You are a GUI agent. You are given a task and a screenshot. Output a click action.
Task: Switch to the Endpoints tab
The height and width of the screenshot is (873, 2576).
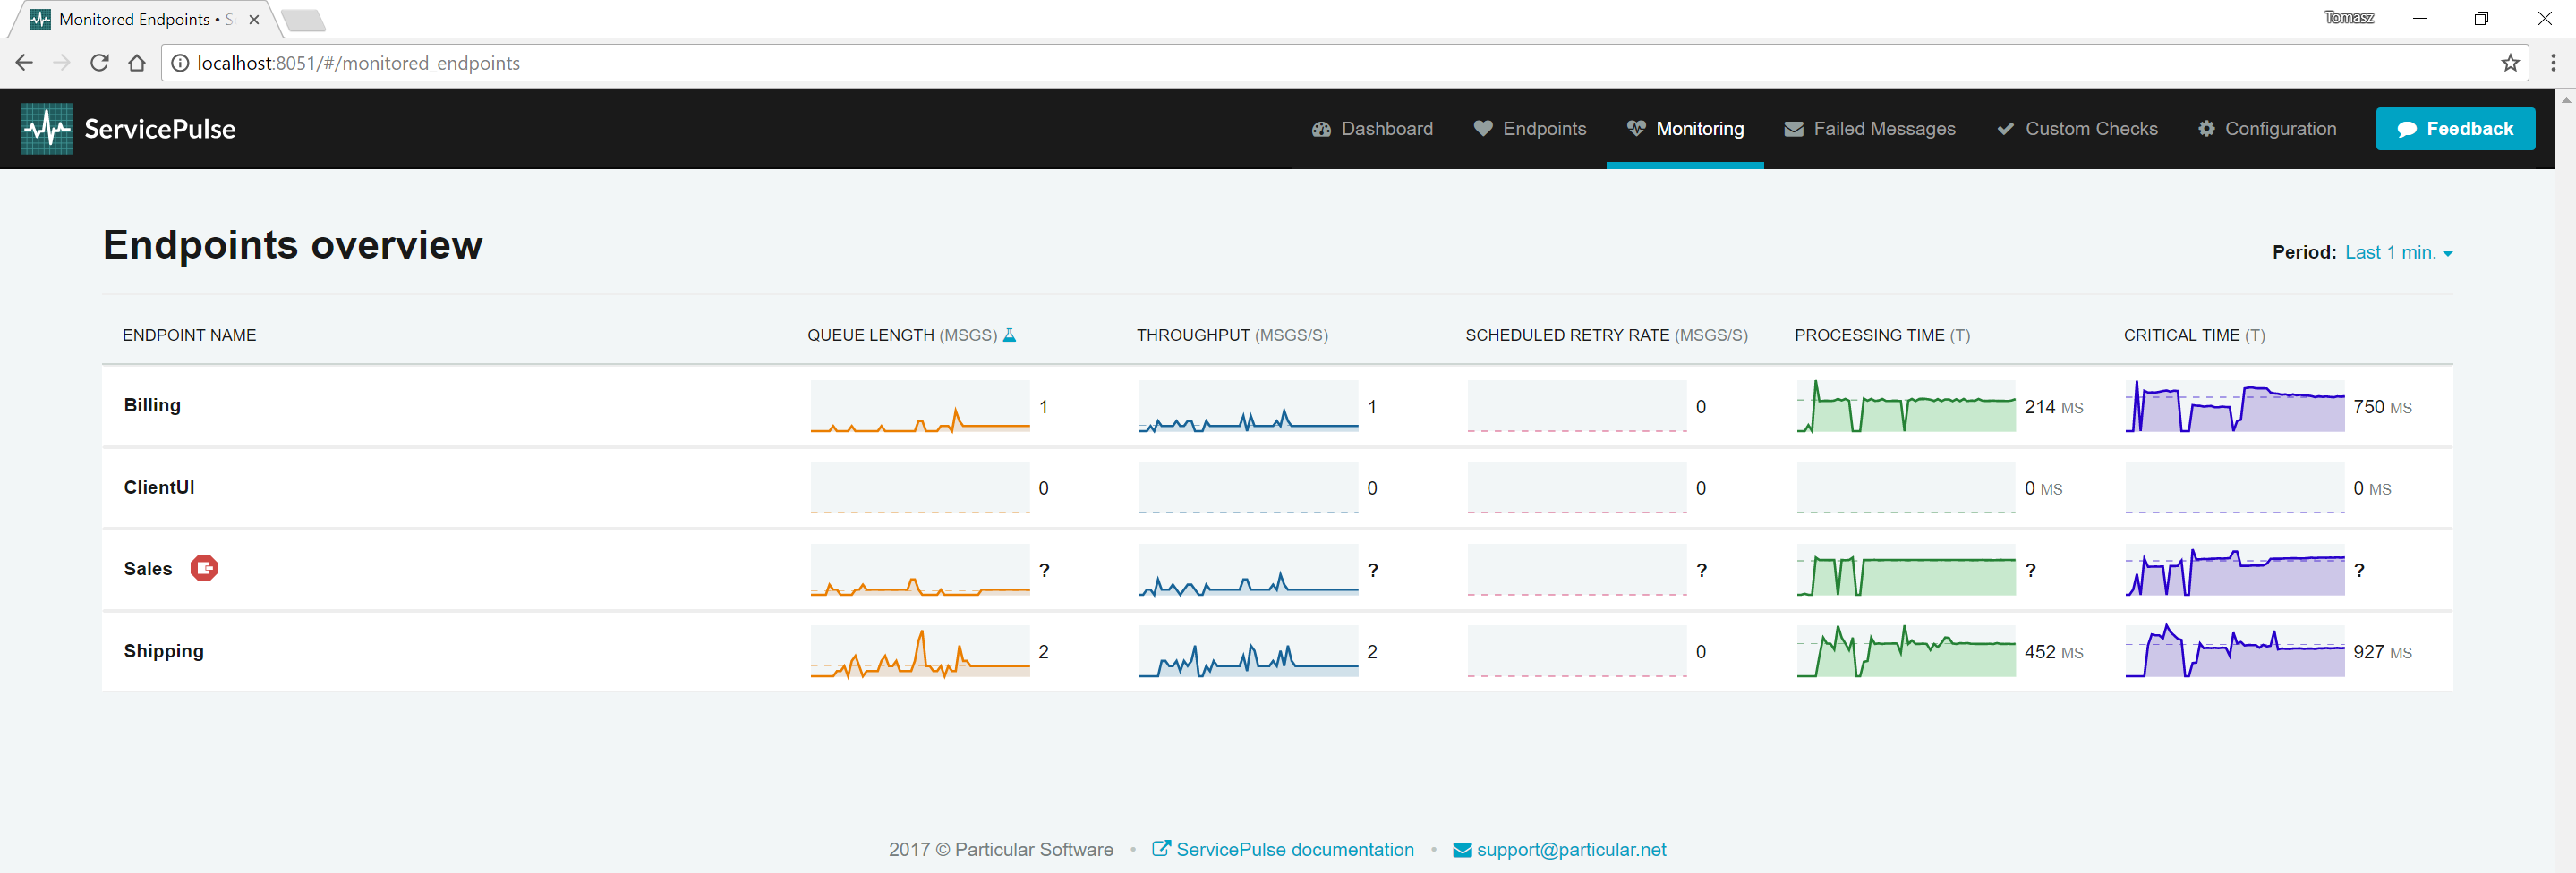pos(1530,129)
